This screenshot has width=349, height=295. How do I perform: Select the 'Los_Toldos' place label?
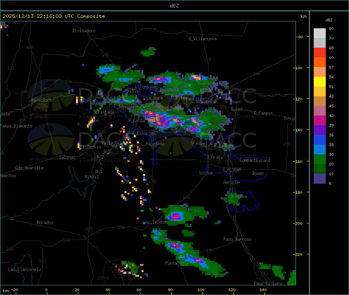[154, 222]
